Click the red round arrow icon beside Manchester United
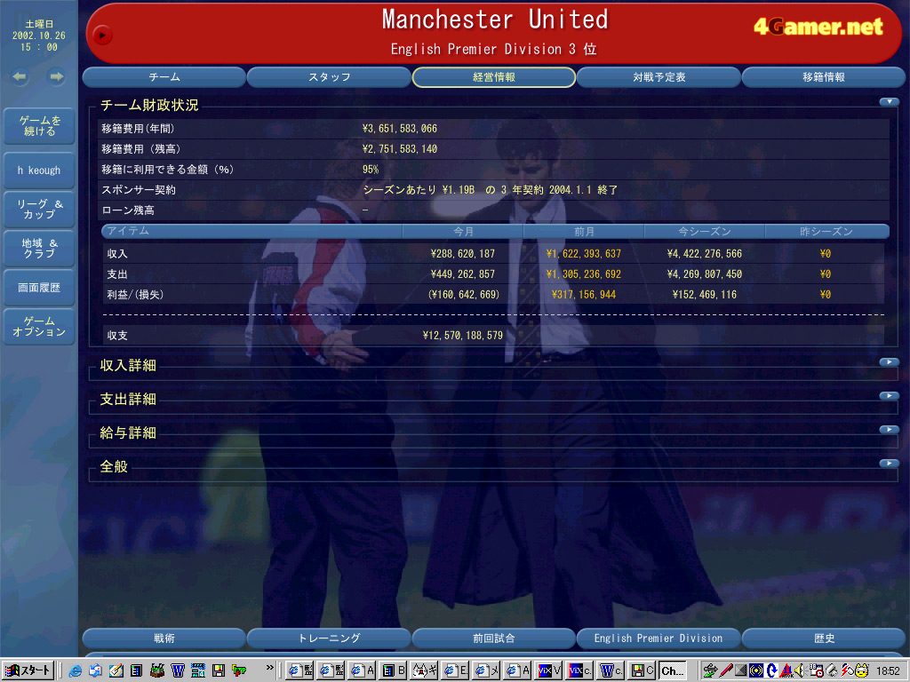 [102, 36]
